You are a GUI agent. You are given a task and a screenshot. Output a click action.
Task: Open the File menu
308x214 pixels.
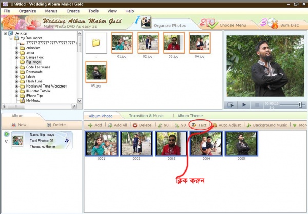click(x=7, y=11)
